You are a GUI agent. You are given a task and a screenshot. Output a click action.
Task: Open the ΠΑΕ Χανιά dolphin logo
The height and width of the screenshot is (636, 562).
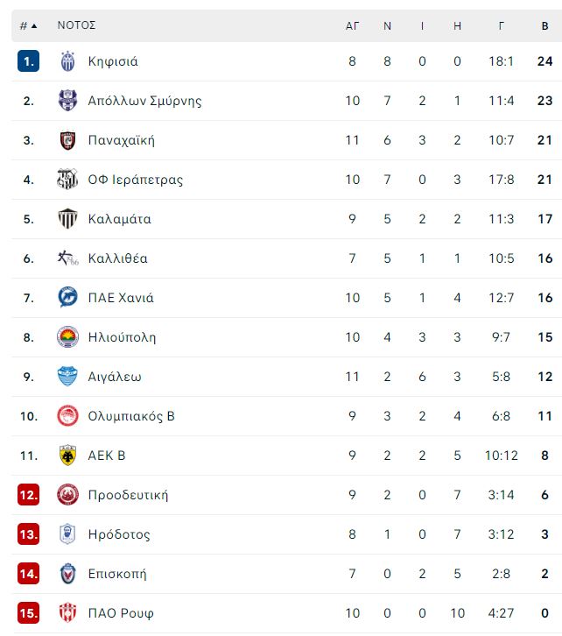[x=67, y=298]
